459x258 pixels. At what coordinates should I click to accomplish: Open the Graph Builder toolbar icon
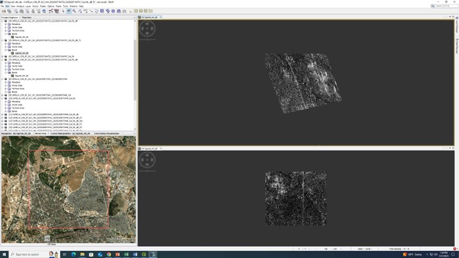[51, 11]
